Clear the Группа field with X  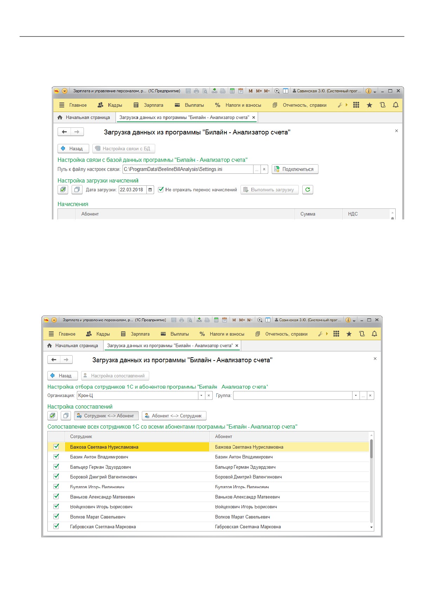[370, 396]
